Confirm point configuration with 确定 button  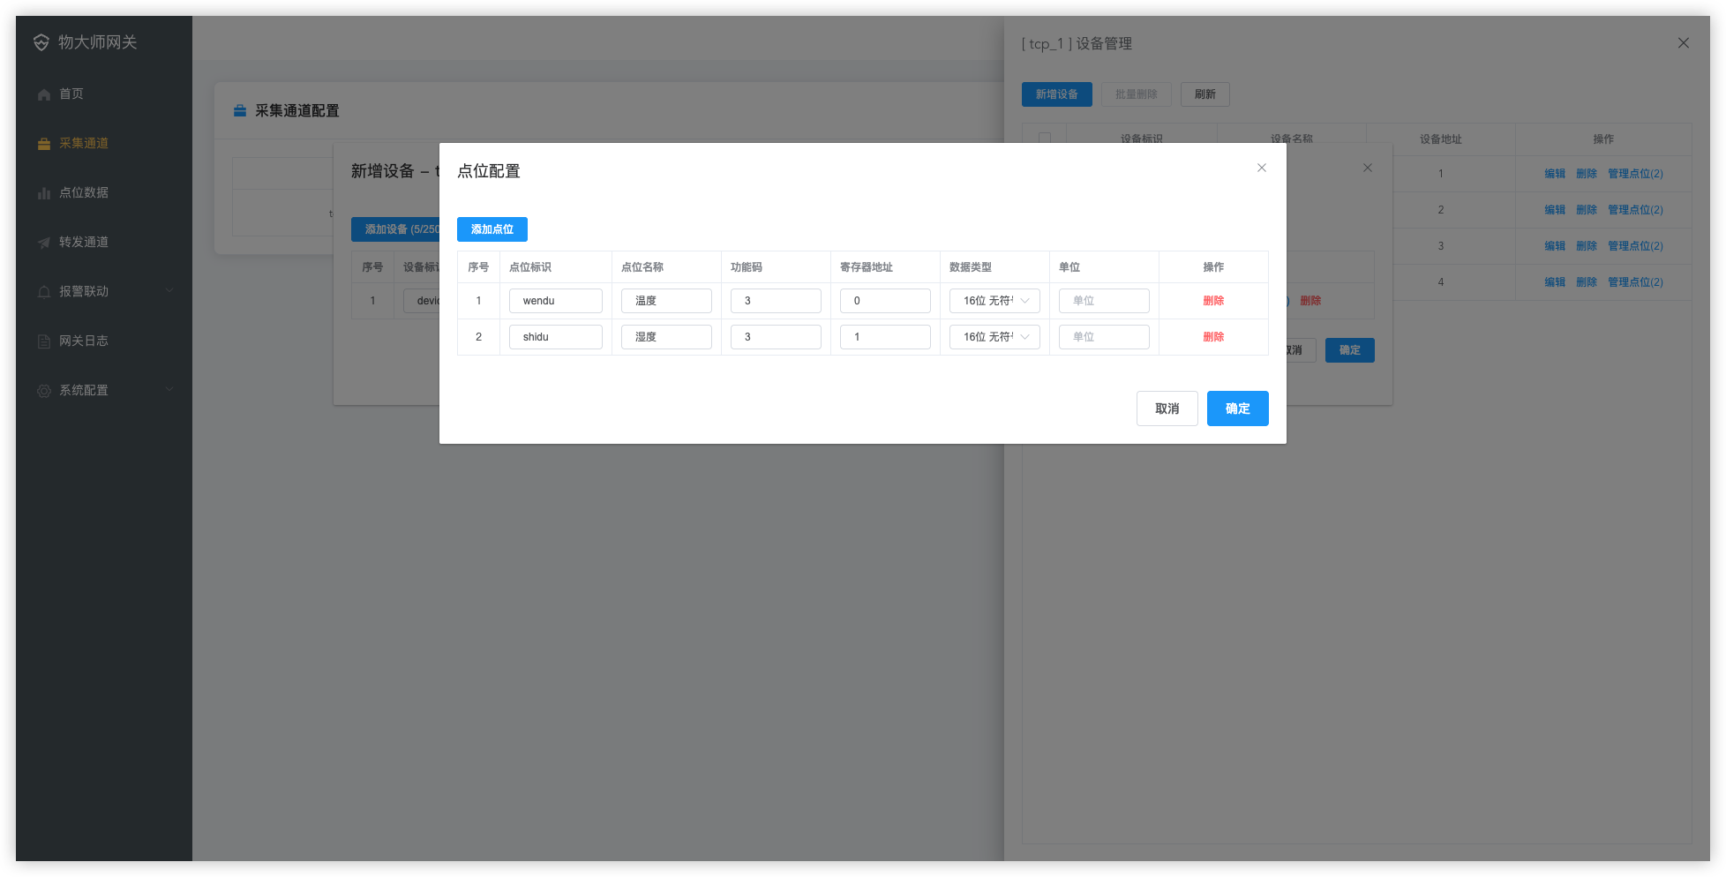pyautogui.click(x=1237, y=409)
